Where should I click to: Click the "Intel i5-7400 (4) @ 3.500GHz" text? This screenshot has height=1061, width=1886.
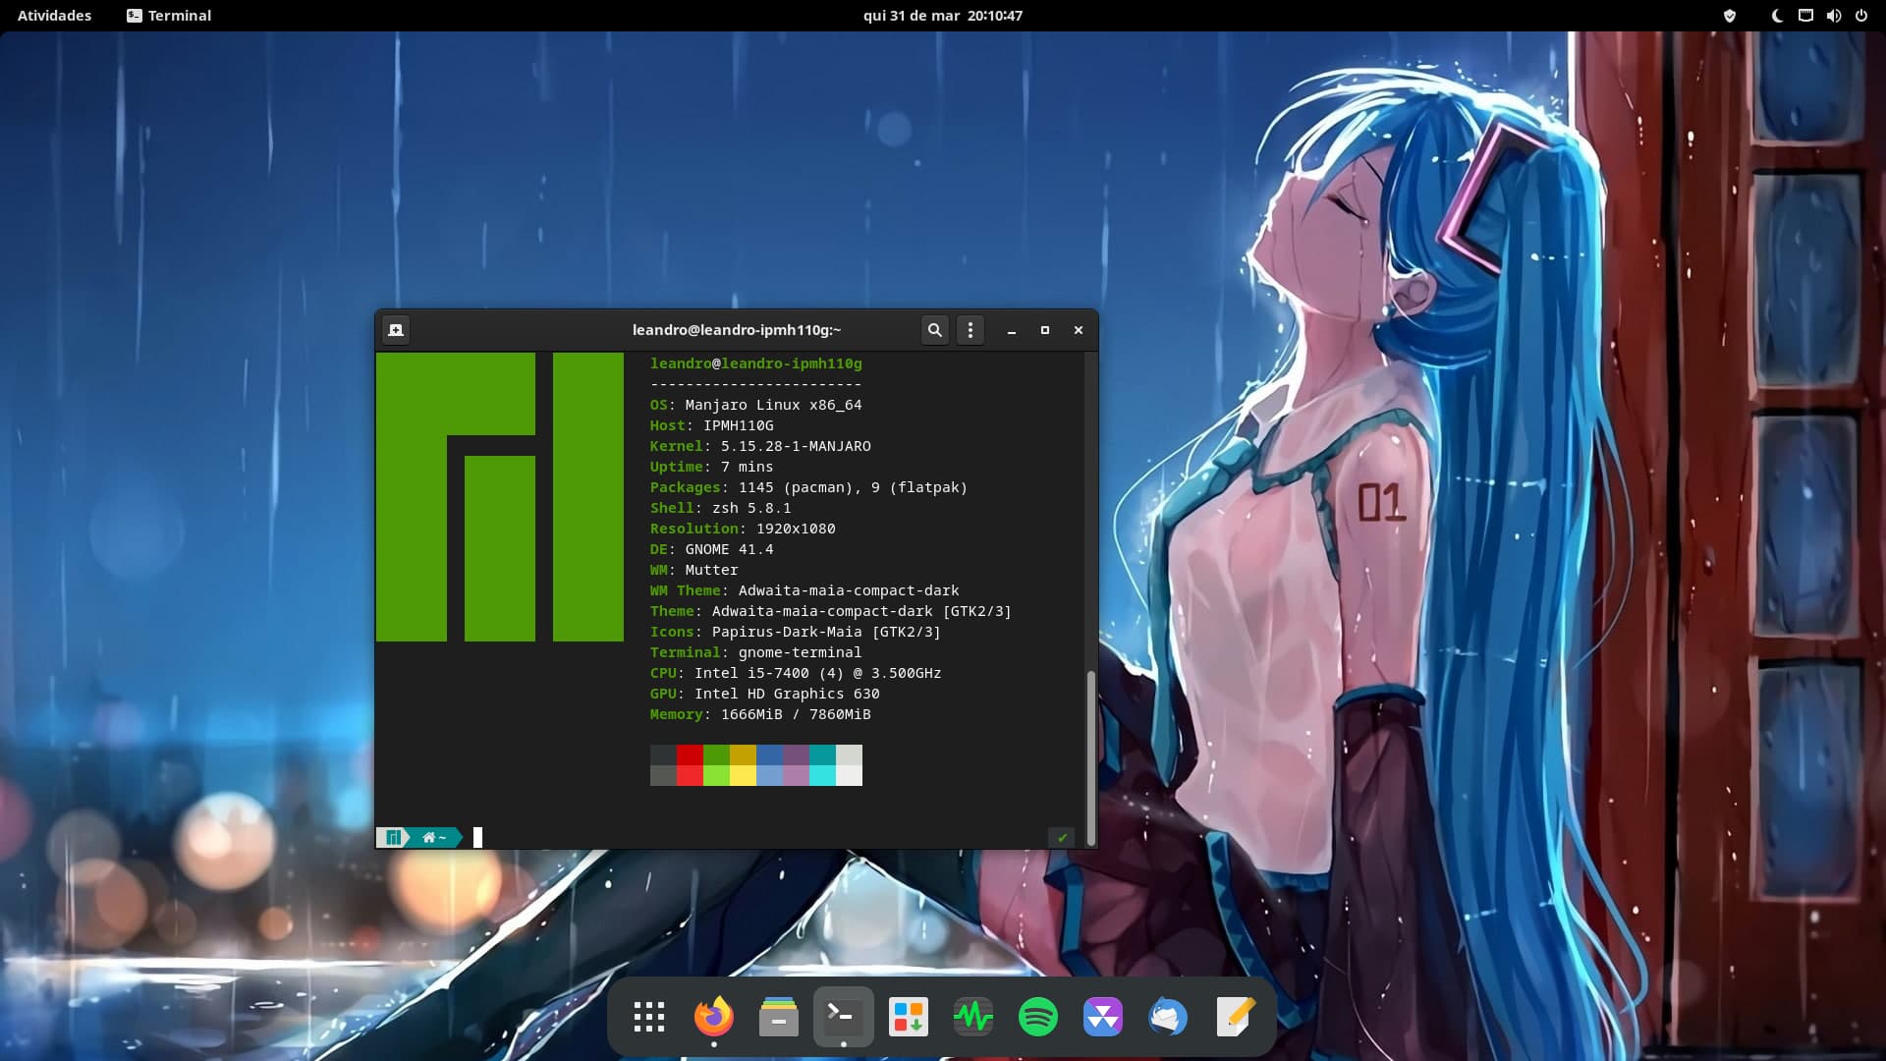tap(817, 673)
